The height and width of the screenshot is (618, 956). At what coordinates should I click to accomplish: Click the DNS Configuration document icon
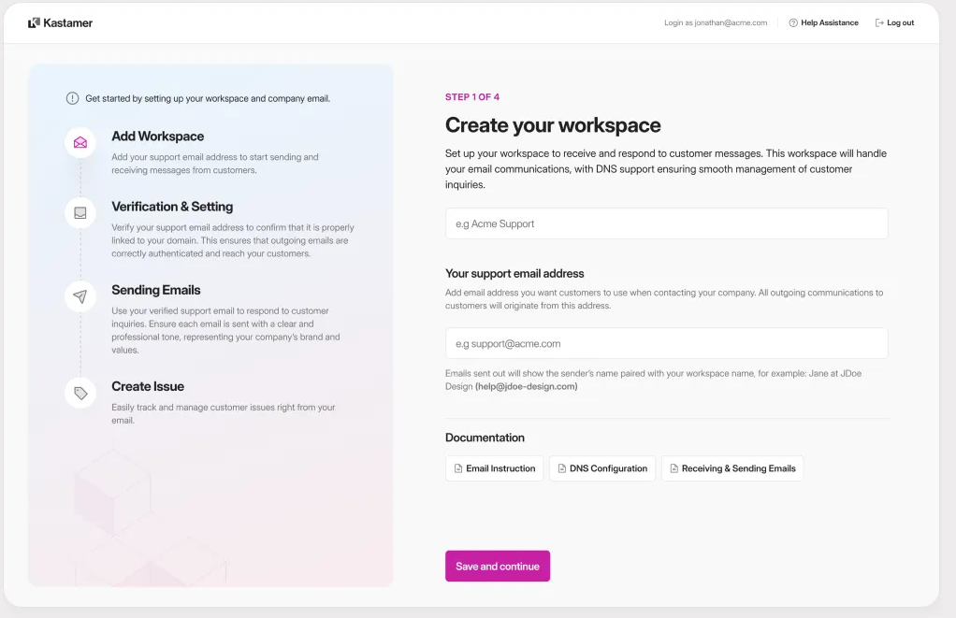click(561, 468)
